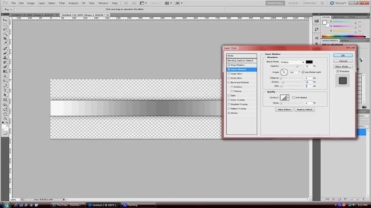This screenshot has height=208, width=371.
Task: Enable the Inner Glow checkbox
Action: 229,78
